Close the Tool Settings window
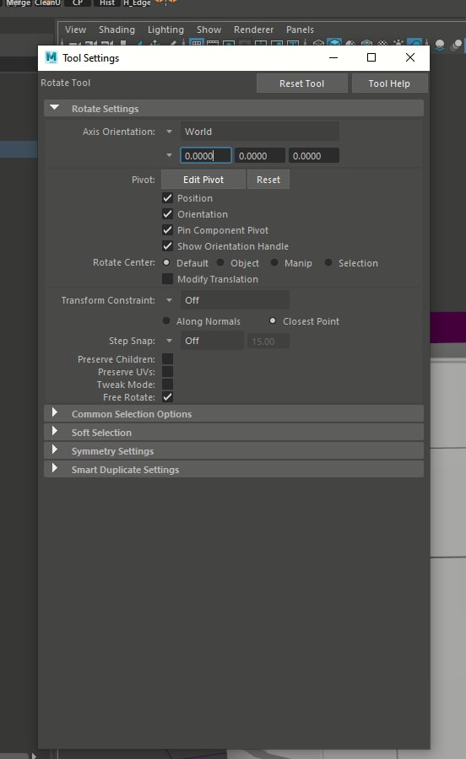The width and height of the screenshot is (466, 759). point(409,57)
